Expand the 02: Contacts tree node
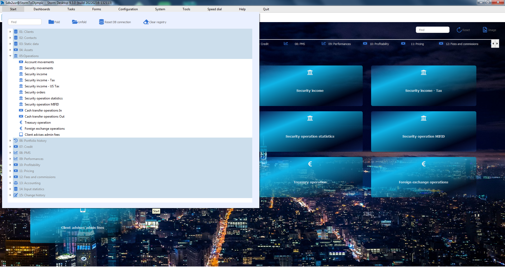This screenshot has width=505, height=267. (x=10, y=38)
